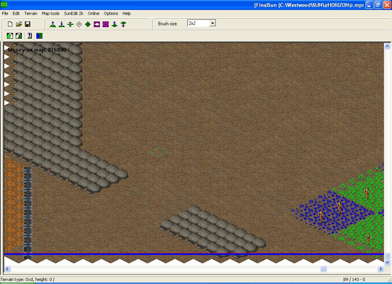
Task: Select the blue-green shoreline tool icon
Action: [39, 36]
